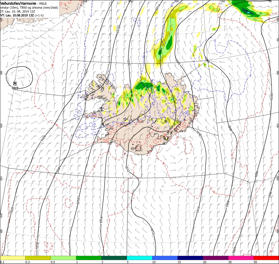The width and height of the screenshot is (279, 264).
Task: Pick the blue 10–15 mm legend block
Action: pyautogui.click(x=165, y=258)
